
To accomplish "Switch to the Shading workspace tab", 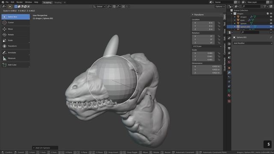I will 58,3.
